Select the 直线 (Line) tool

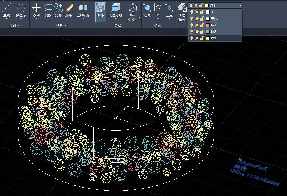coord(7,10)
